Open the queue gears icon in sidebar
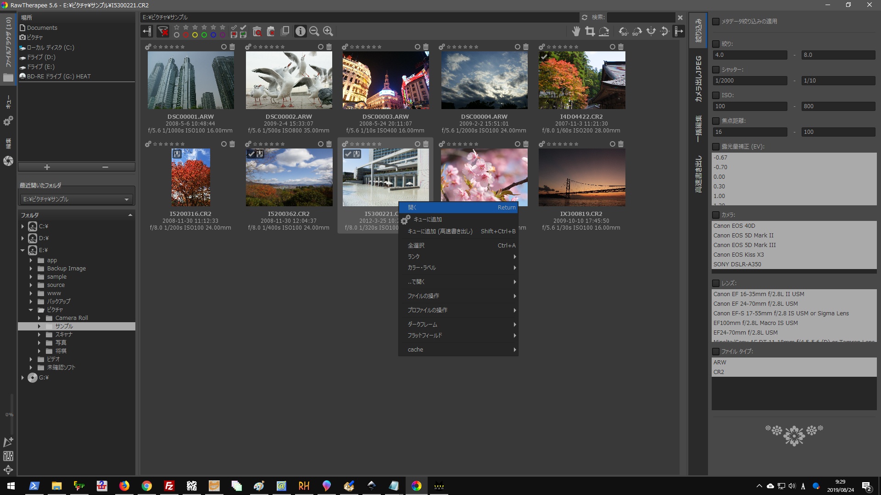881x495 pixels. pos(8,121)
